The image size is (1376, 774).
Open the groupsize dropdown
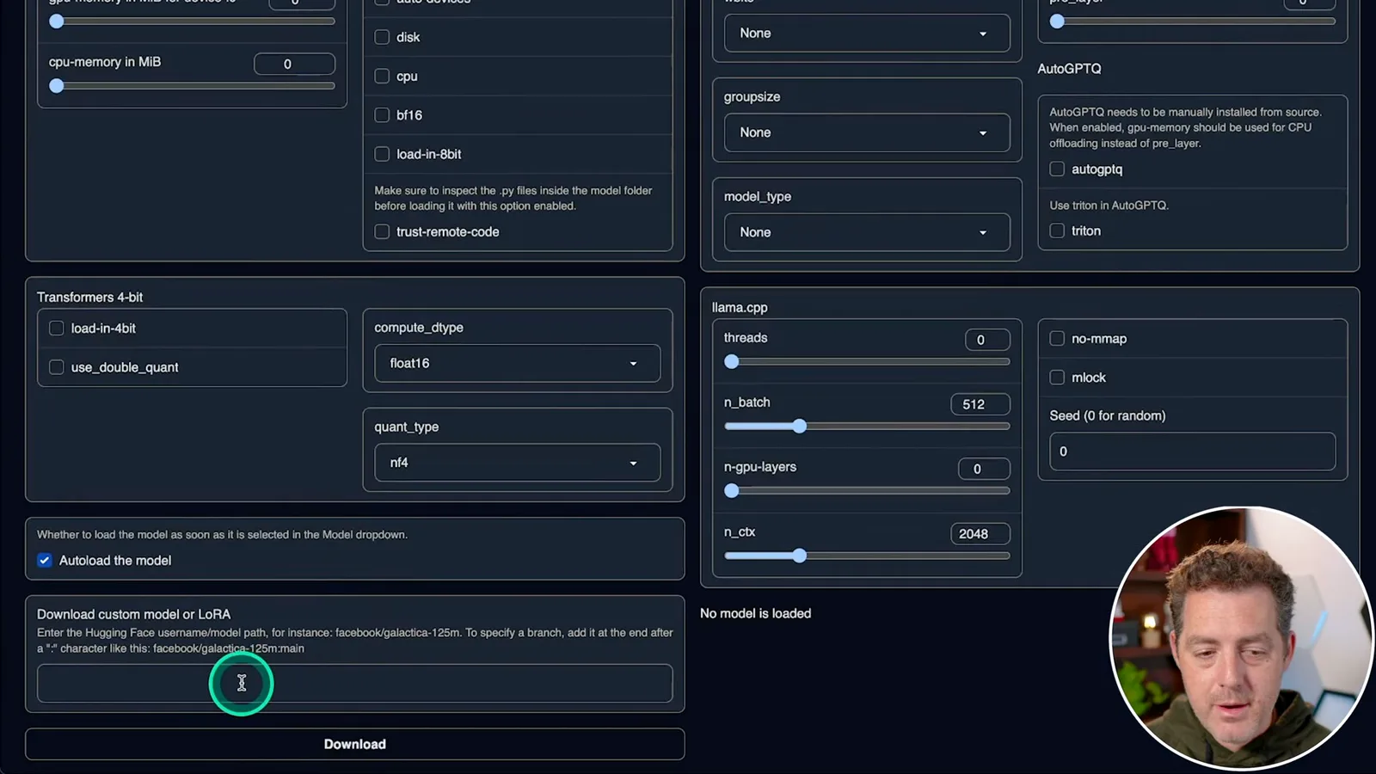[x=867, y=132]
